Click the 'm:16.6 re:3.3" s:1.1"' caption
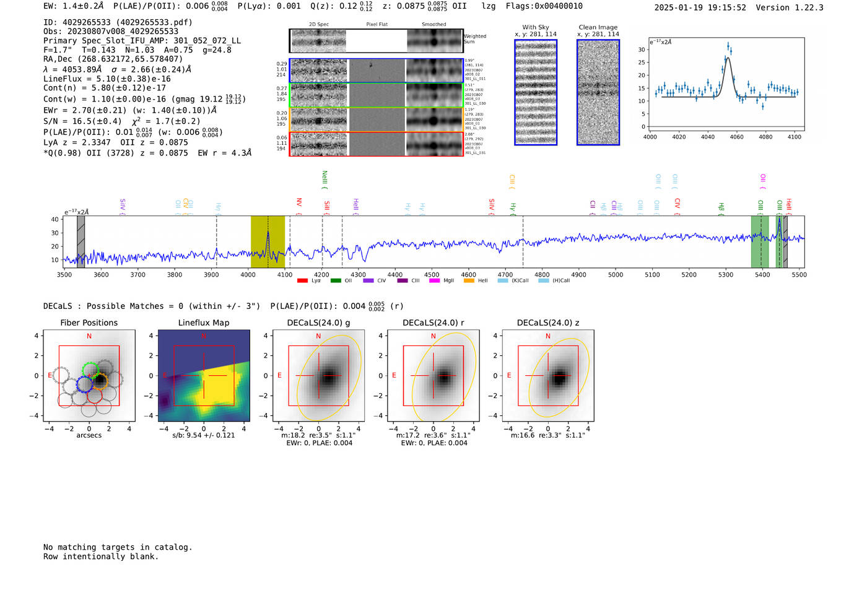Screen dimensions: 867x590 coord(548,435)
